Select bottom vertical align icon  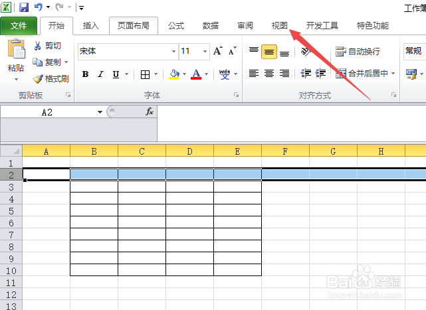pos(284,52)
